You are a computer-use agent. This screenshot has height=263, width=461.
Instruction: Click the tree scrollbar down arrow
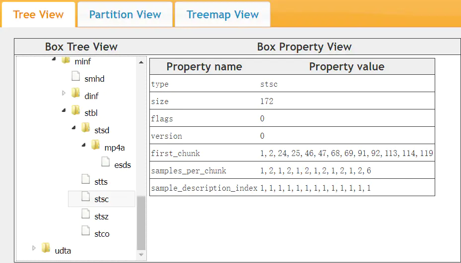point(141,255)
